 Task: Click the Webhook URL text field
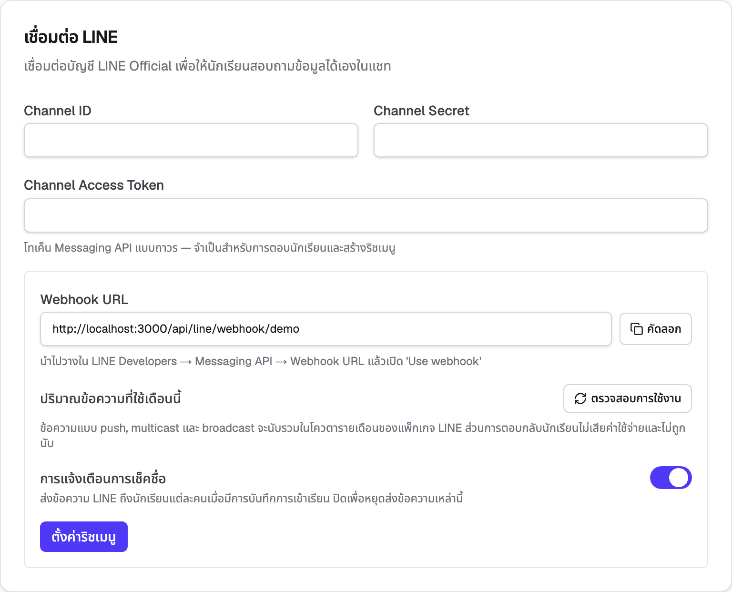(x=326, y=329)
